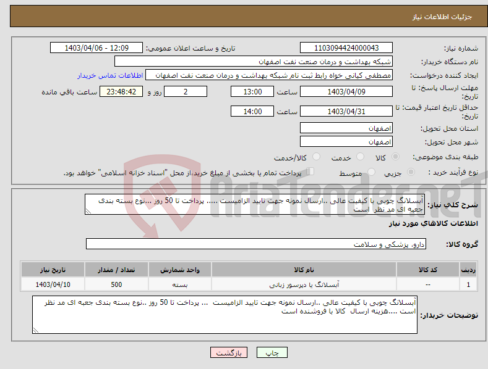Image resolution: width=488 pixels, height=369 pixels.
Task: Click the price validity date 1403/04/31
Action: [x=346, y=112]
